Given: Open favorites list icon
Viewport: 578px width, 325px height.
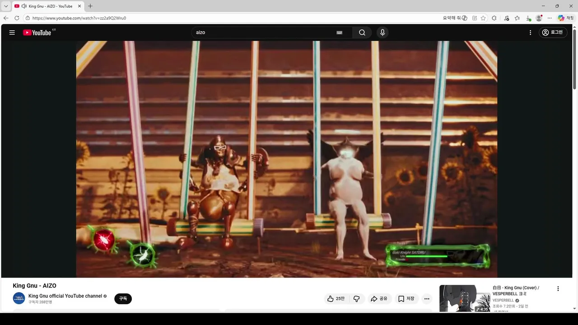Looking at the screenshot, I should click(517, 18).
